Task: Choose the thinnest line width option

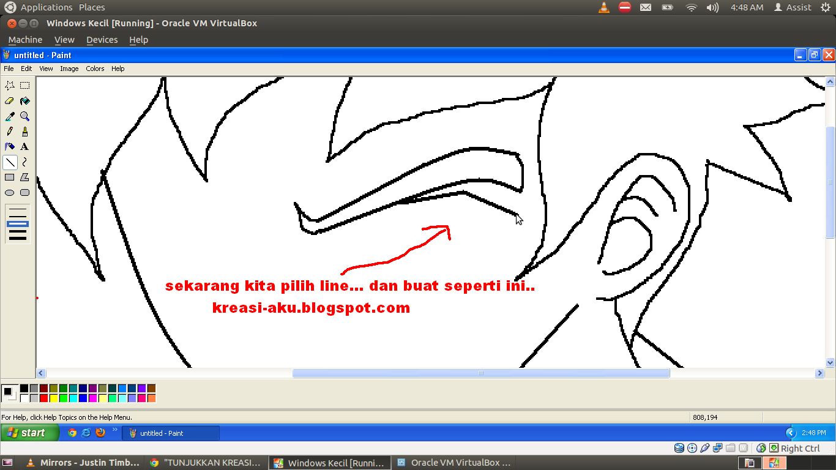Action: (18, 210)
